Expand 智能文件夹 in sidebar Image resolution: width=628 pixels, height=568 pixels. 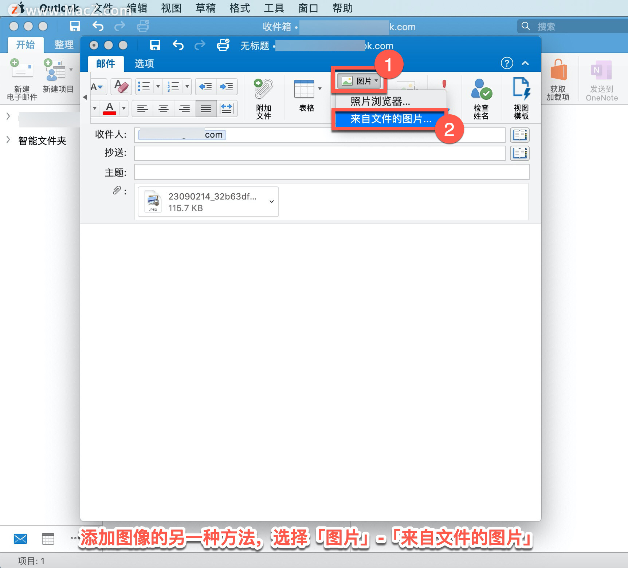[x=8, y=140]
